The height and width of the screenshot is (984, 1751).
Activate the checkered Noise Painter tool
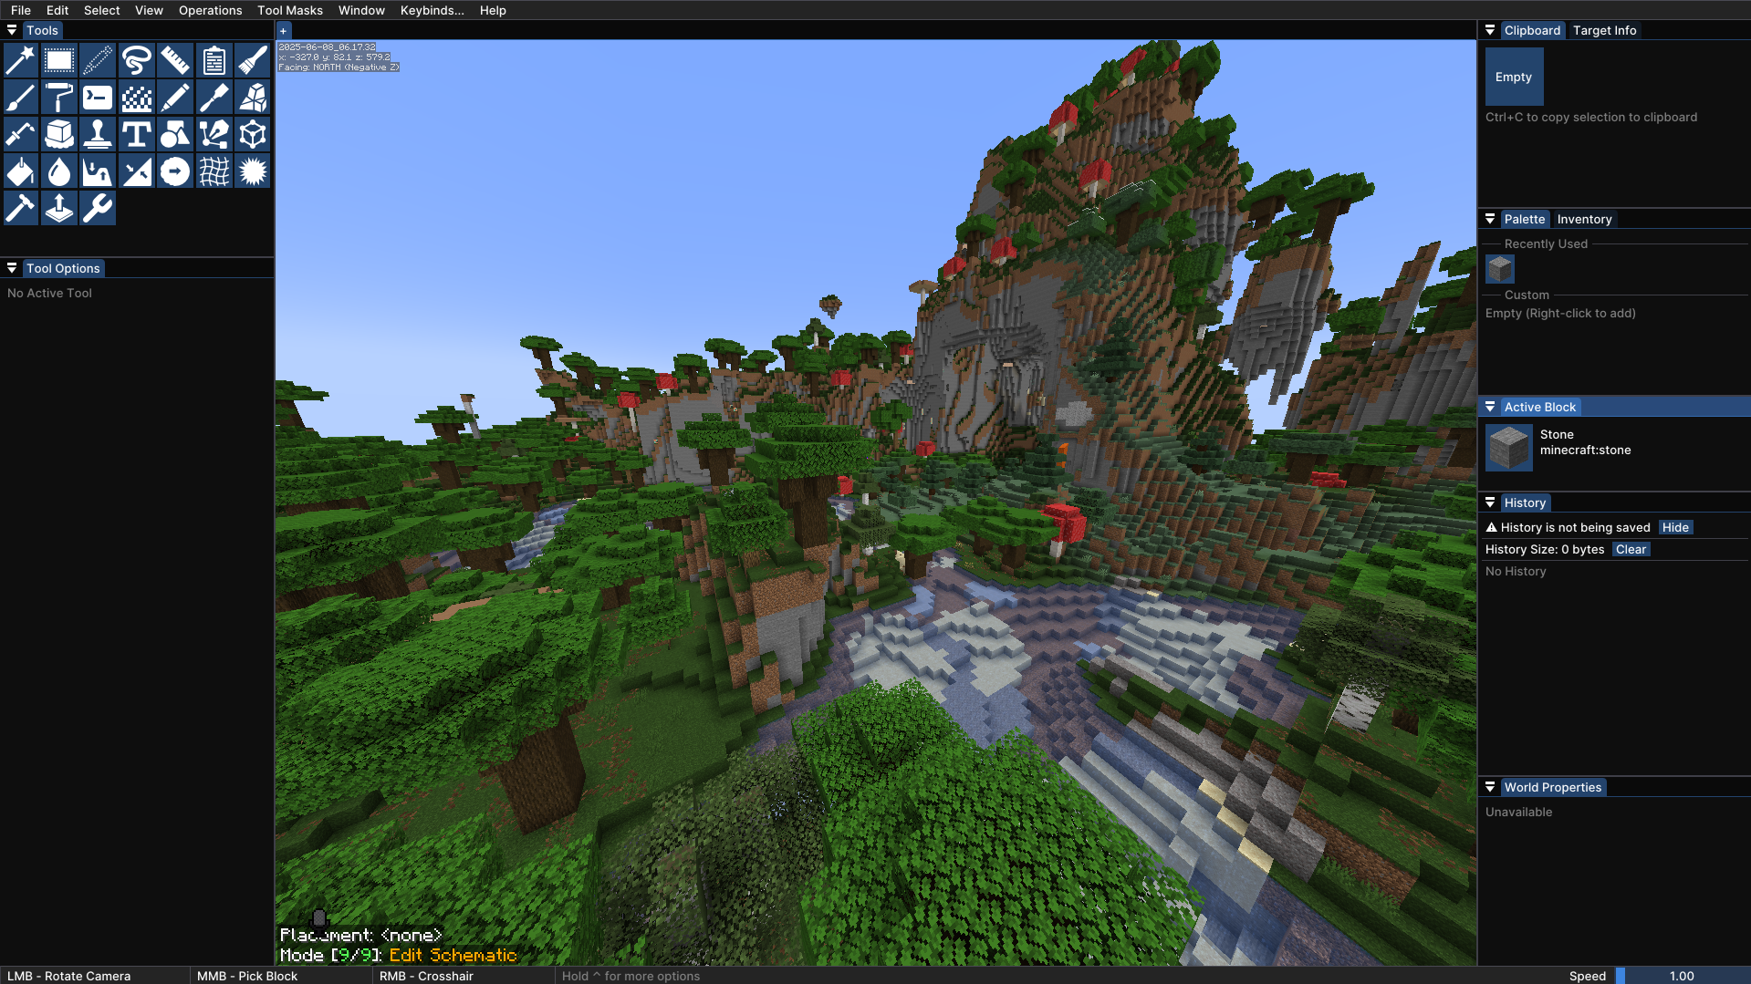137,98
